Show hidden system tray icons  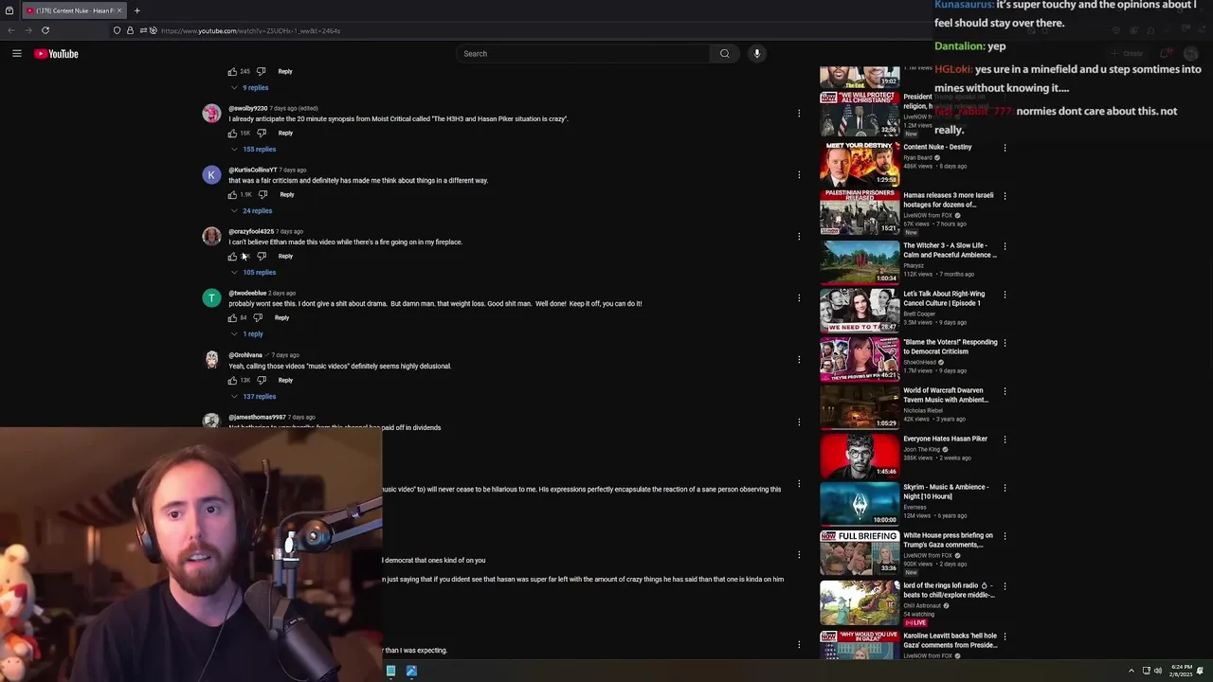pyautogui.click(x=1131, y=671)
